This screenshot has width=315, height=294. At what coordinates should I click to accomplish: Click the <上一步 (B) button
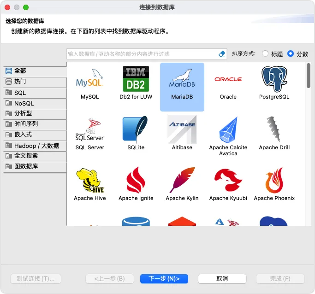110,279
